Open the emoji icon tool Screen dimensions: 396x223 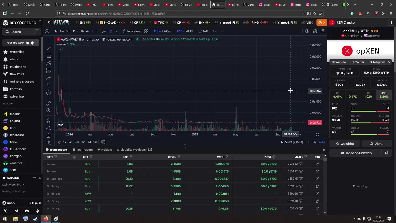(x=49, y=93)
